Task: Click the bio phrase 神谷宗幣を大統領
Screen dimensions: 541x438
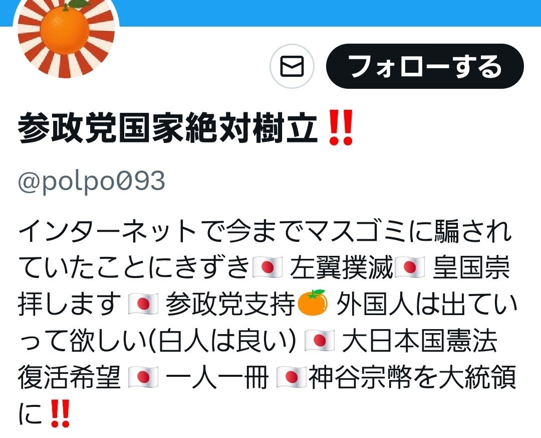Action: pos(412,377)
